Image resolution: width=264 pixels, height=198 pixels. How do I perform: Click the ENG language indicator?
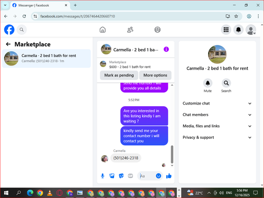pos(229,193)
